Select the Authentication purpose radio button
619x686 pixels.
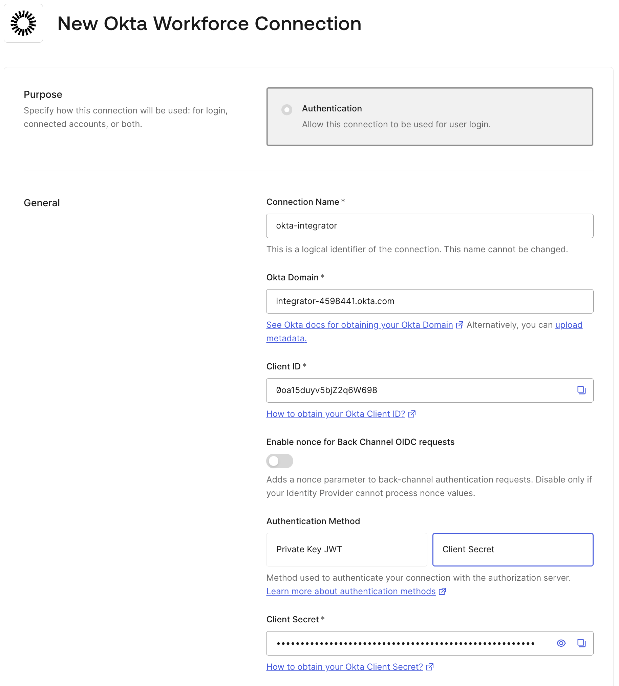coord(287,109)
